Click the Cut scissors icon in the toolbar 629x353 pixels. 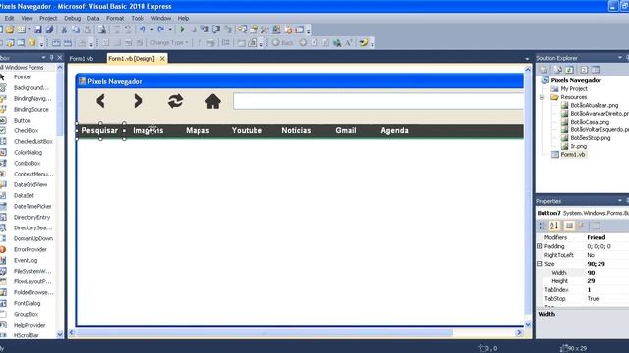click(64, 30)
